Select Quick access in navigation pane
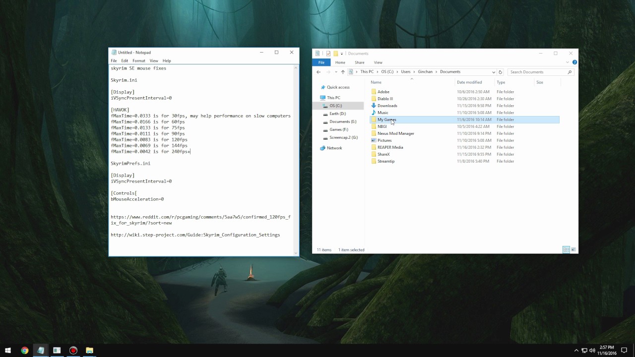The height and width of the screenshot is (357, 635). coord(338,87)
